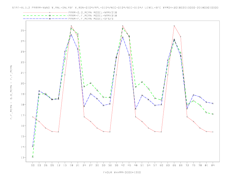Viewport: 232px width, 180px height.
Task: Click x-axis forecast hour label 69
Action: [x=181, y=165]
